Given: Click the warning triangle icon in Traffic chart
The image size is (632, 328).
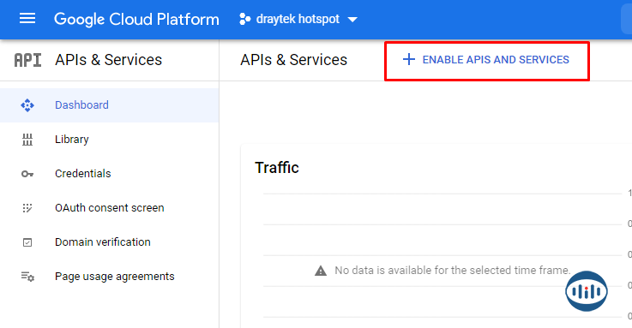Looking at the screenshot, I should 321,271.
